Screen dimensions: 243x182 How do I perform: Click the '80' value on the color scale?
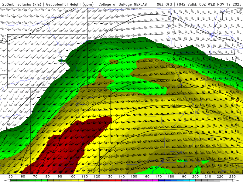coord(48,177)
